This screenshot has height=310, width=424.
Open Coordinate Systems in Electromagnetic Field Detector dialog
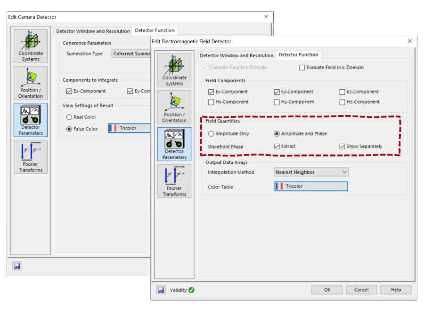click(174, 70)
